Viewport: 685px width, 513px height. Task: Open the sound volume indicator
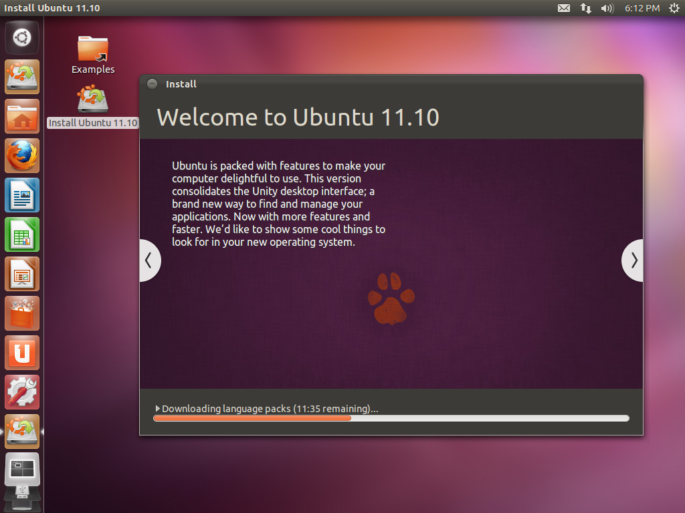(x=606, y=9)
